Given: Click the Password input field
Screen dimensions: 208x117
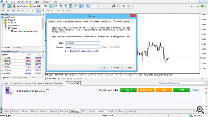Looking at the screenshot, I should [82, 47].
